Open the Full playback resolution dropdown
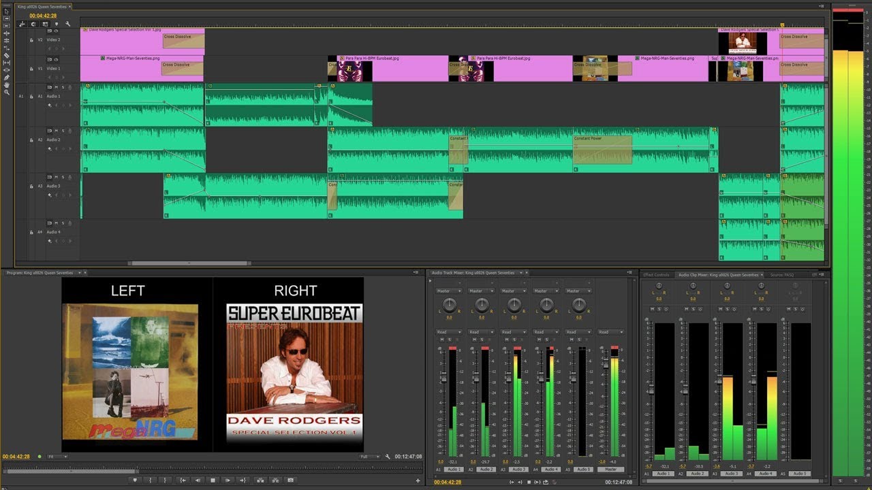The width and height of the screenshot is (872, 490). [x=369, y=457]
